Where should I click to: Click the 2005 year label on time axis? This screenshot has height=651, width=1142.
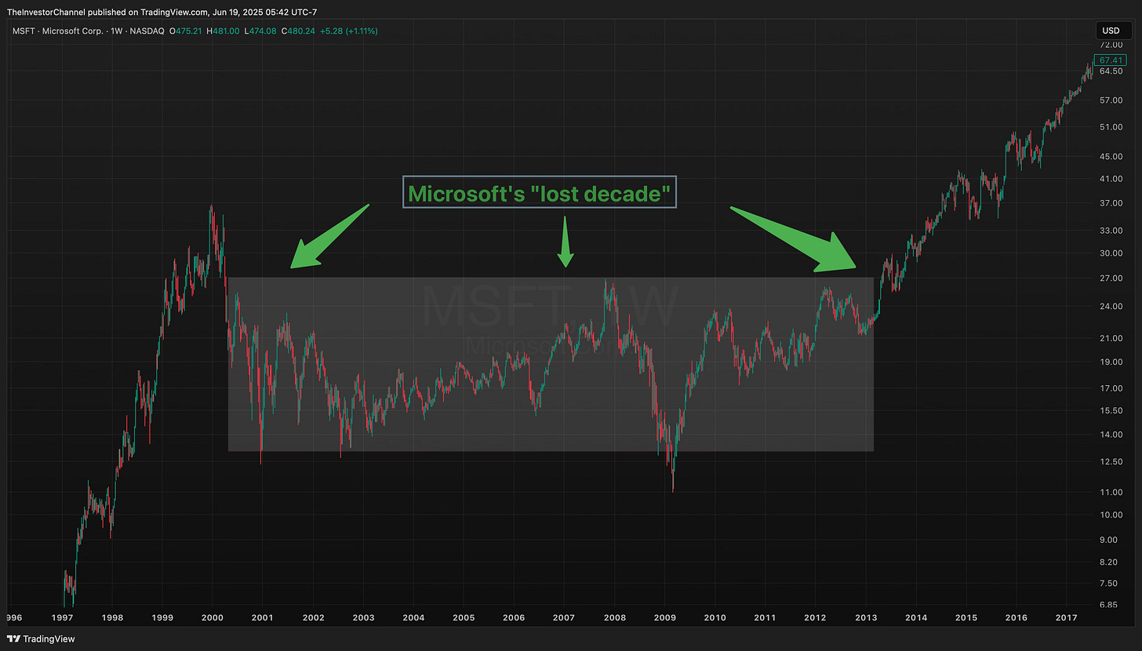coord(464,617)
